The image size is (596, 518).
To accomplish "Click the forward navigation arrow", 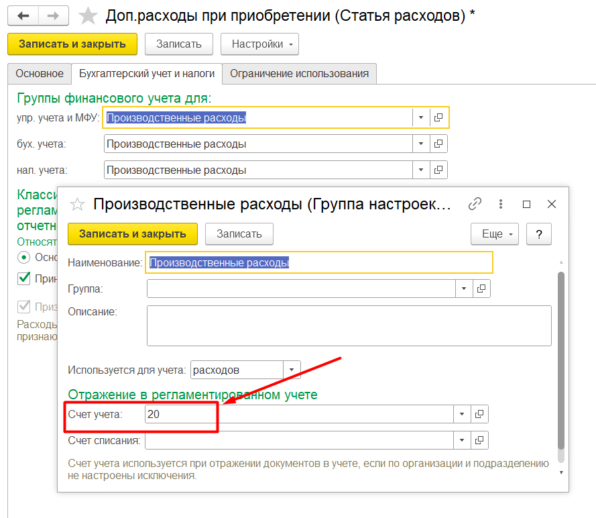I will (54, 15).
